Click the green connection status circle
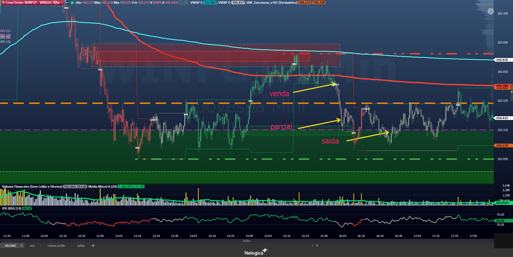Image resolution: width=513 pixels, height=257 pixels. (72, 3)
